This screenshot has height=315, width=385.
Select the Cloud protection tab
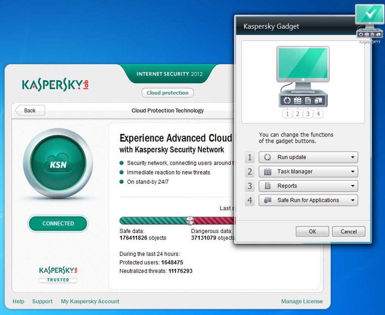[168, 93]
